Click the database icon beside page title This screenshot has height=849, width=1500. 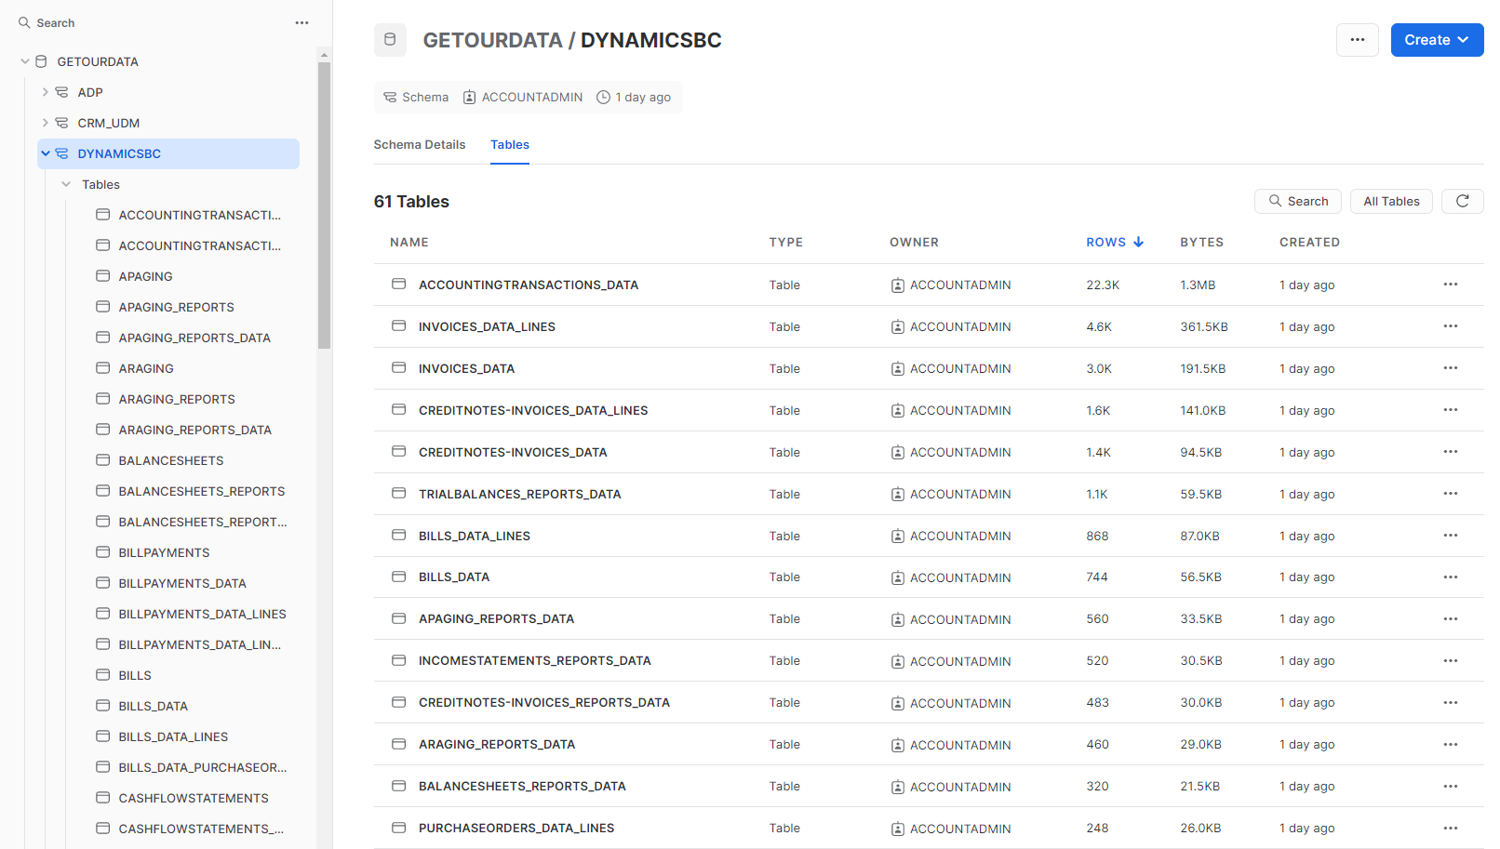(x=390, y=40)
